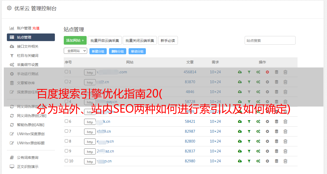Image resolution: width=327 pixels, height=174 pixels.
Task: Open the gears settings icon in the 456814 row
Action: 258,72
